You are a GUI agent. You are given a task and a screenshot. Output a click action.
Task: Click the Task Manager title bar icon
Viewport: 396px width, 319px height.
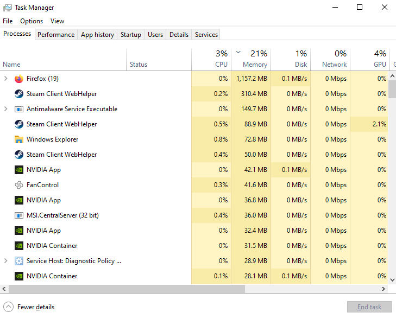(x=7, y=8)
